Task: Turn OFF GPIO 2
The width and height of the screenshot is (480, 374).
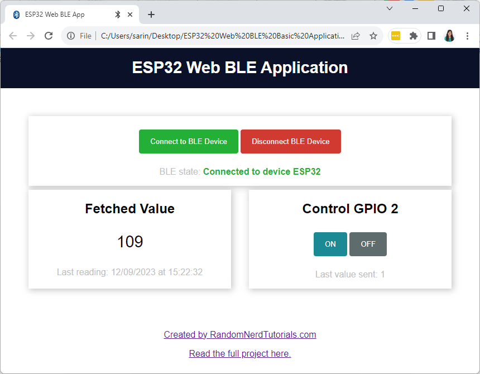Action: (x=368, y=244)
